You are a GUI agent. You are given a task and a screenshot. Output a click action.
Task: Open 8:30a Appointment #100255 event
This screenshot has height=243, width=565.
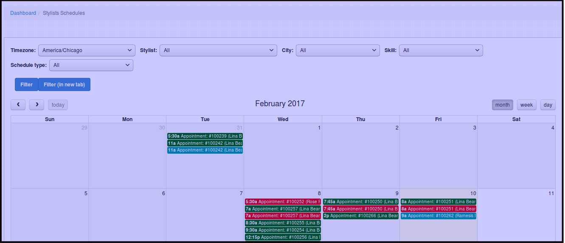click(x=283, y=223)
